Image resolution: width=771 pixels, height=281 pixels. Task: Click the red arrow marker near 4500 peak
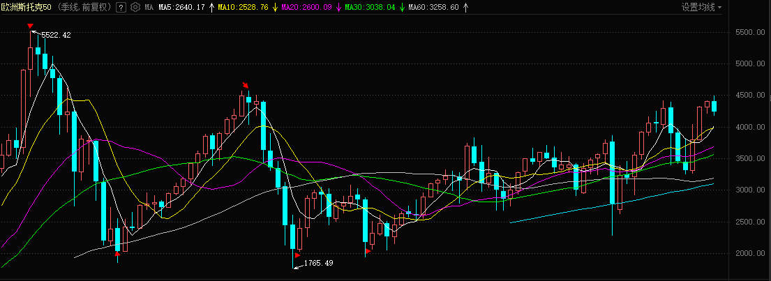[245, 86]
